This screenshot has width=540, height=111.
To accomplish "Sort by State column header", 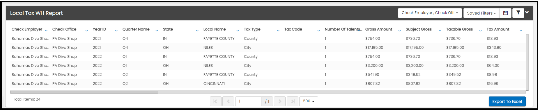I will tap(168, 29).
